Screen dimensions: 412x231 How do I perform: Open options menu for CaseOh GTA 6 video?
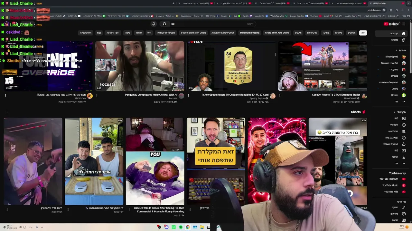point(280,95)
